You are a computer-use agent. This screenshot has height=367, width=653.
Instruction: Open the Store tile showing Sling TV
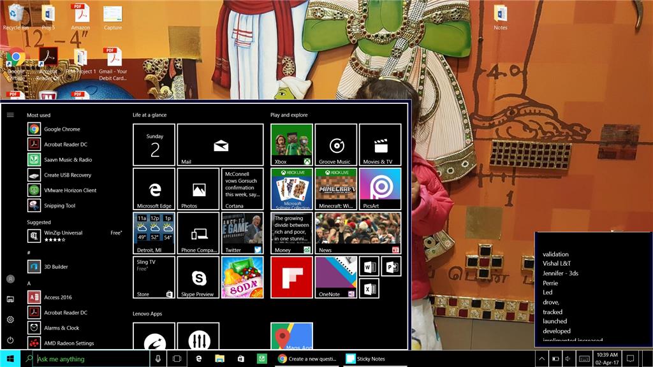tap(154, 277)
